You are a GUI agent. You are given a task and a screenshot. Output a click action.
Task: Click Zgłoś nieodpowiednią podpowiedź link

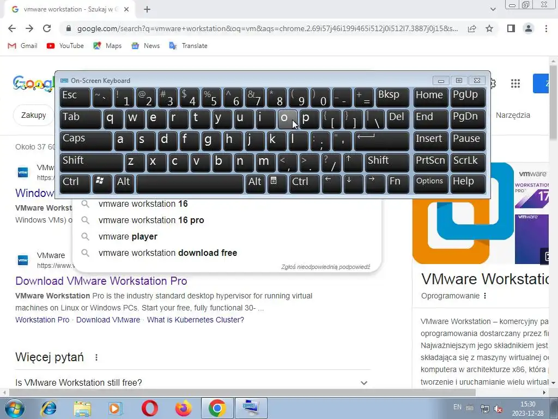326,267
